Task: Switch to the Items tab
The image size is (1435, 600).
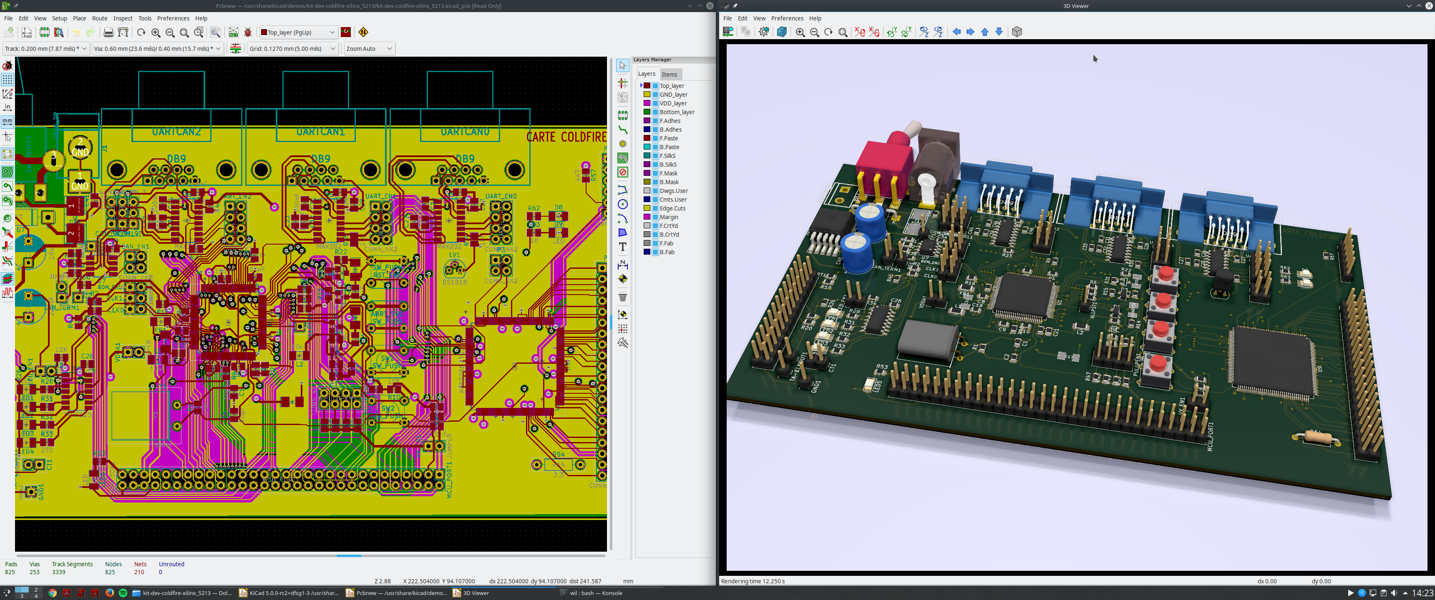Action: 670,74
